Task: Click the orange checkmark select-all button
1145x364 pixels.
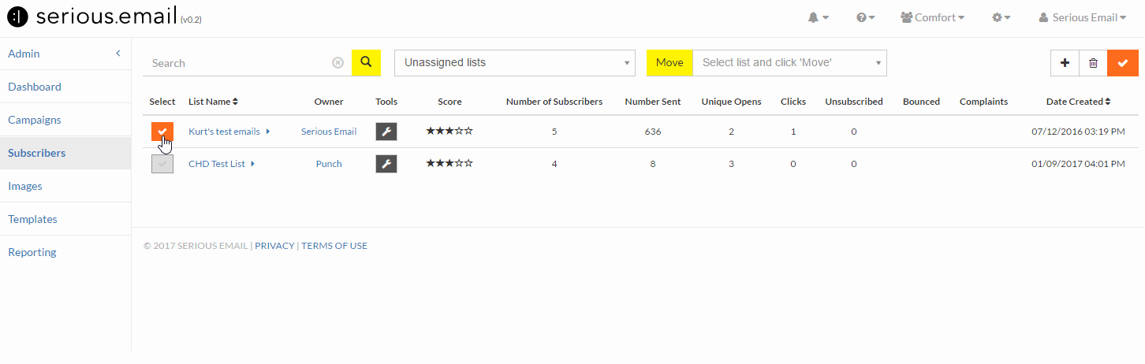Action: (1123, 63)
